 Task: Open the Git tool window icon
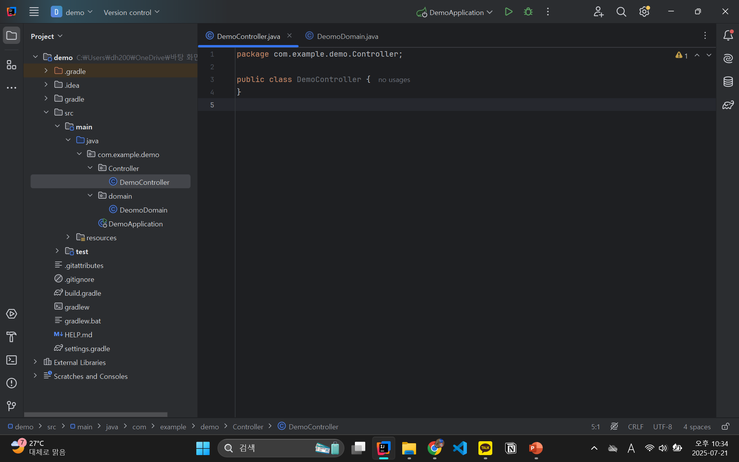pos(12,406)
